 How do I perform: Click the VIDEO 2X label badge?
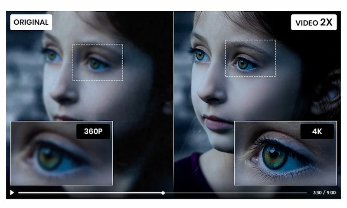coord(314,22)
